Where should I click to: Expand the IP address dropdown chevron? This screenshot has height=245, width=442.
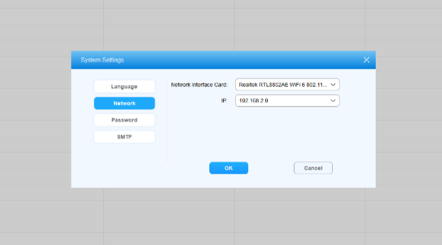[x=333, y=101]
